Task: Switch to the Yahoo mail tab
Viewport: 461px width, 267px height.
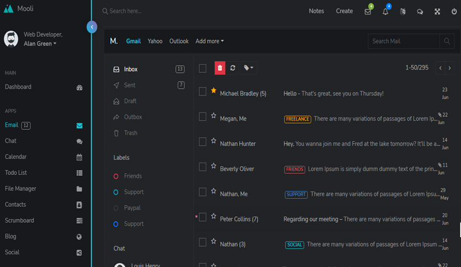Action: coord(155,41)
